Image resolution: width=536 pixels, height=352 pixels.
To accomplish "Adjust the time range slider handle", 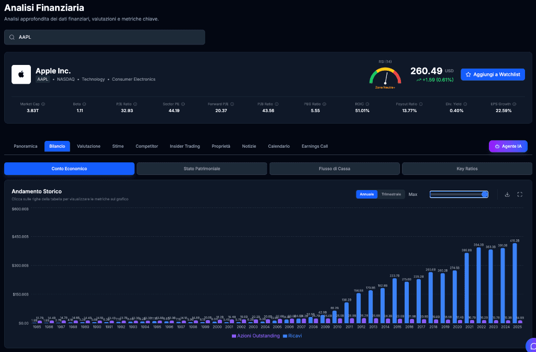I will tap(485, 194).
